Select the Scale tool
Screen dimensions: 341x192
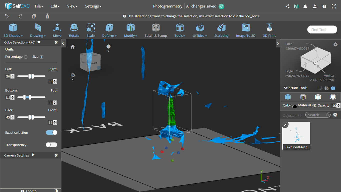91,30
